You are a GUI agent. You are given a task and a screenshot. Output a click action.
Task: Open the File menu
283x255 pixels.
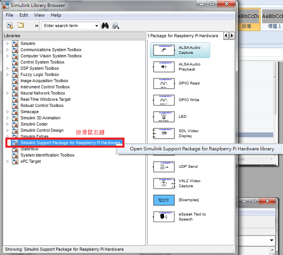click(9, 15)
